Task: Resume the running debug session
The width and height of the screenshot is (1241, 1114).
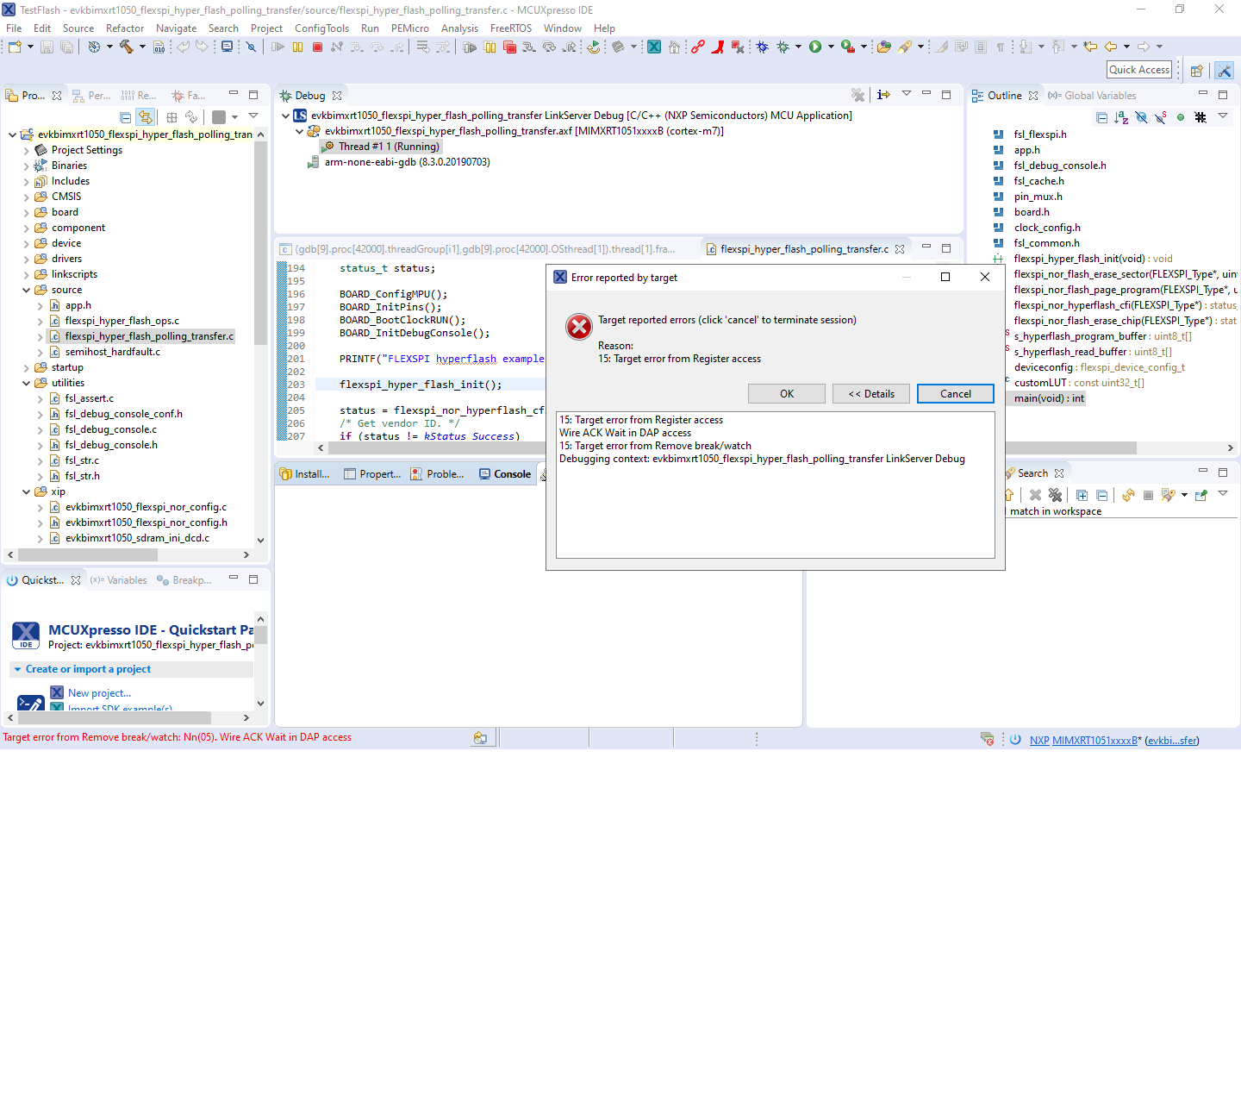Action: pyautogui.click(x=278, y=47)
